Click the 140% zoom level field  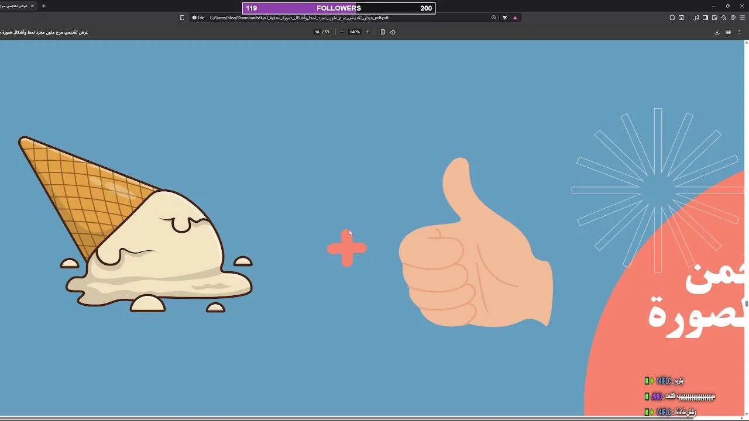[355, 32]
